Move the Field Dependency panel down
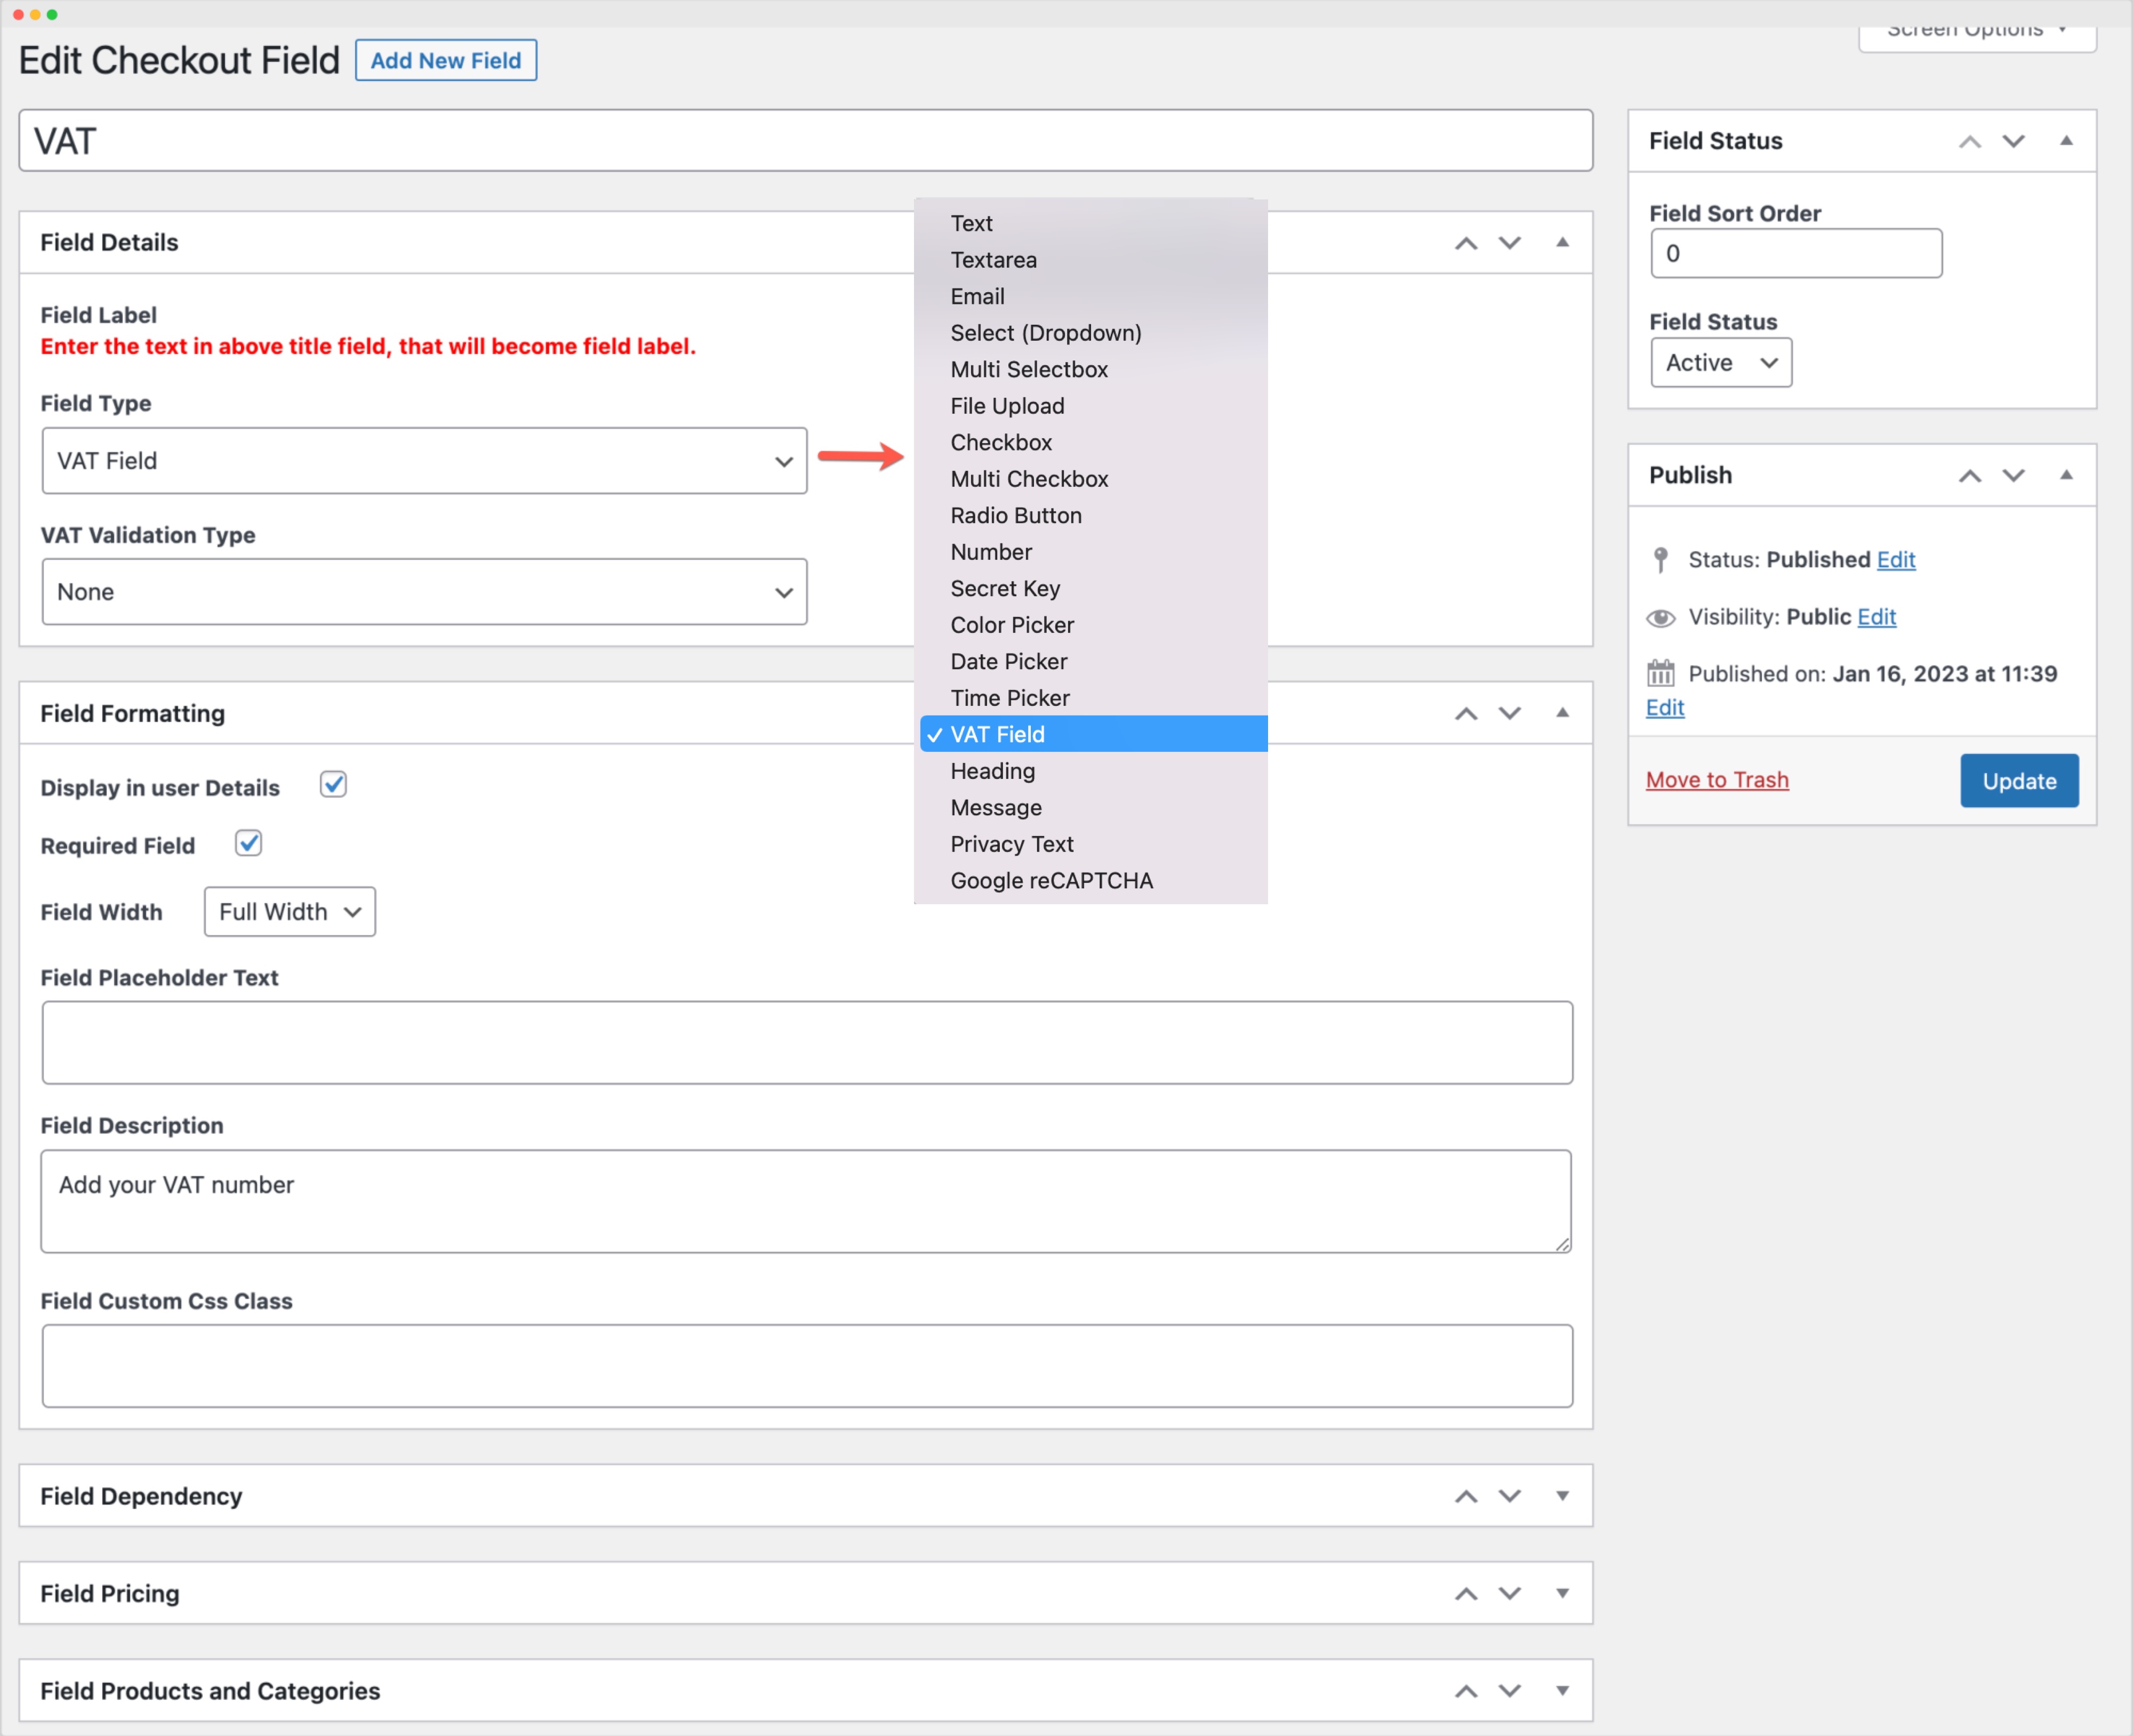The image size is (2133, 1736). point(1510,1496)
